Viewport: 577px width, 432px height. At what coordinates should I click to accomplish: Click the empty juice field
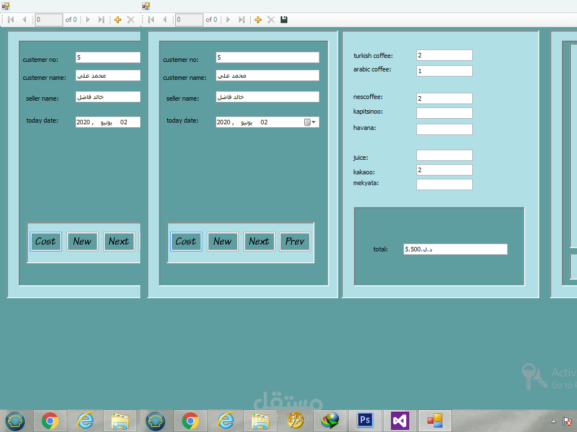tap(444, 155)
